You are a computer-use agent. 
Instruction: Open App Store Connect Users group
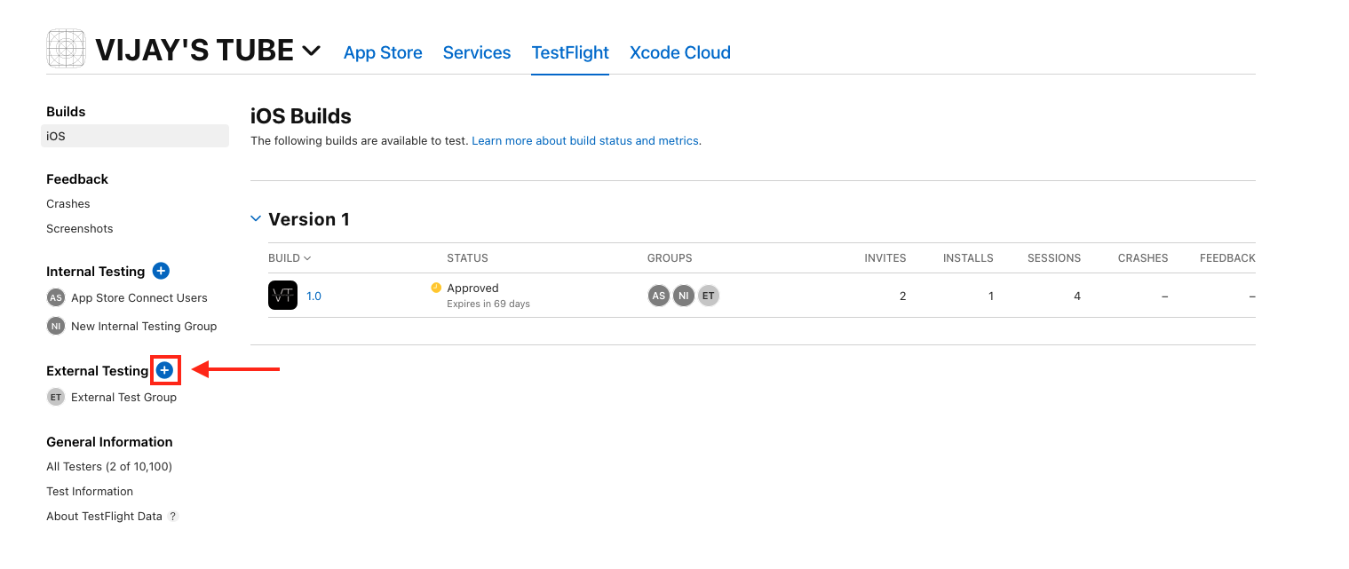point(139,297)
